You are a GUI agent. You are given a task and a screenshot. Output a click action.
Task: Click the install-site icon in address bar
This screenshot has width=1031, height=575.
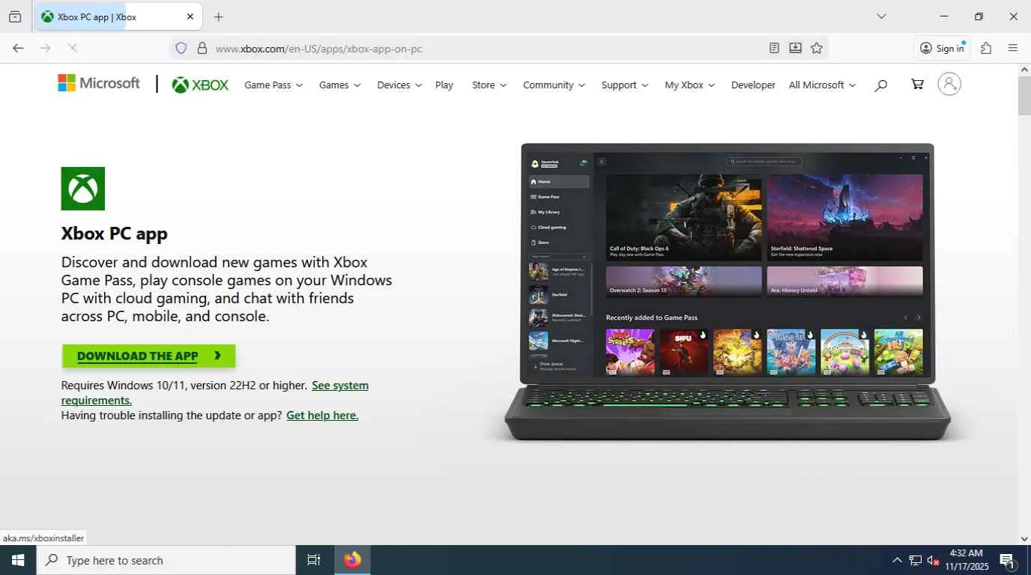[795, 48]
